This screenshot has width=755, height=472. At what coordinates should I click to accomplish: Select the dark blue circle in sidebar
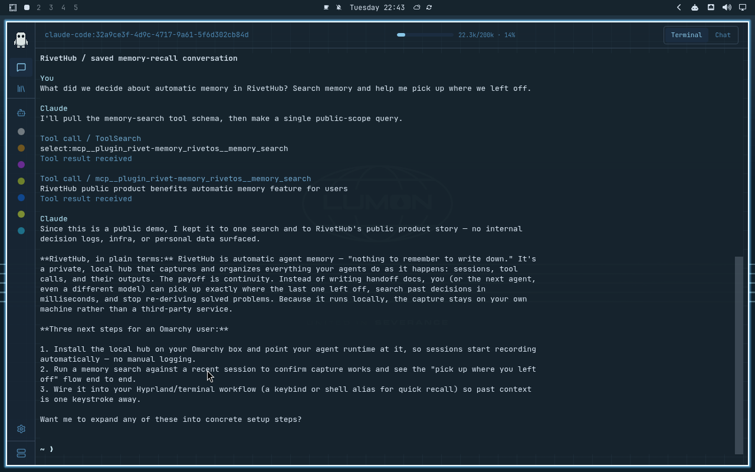pos(21,198)
